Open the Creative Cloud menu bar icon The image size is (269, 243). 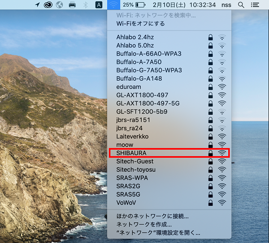[48, 5]
